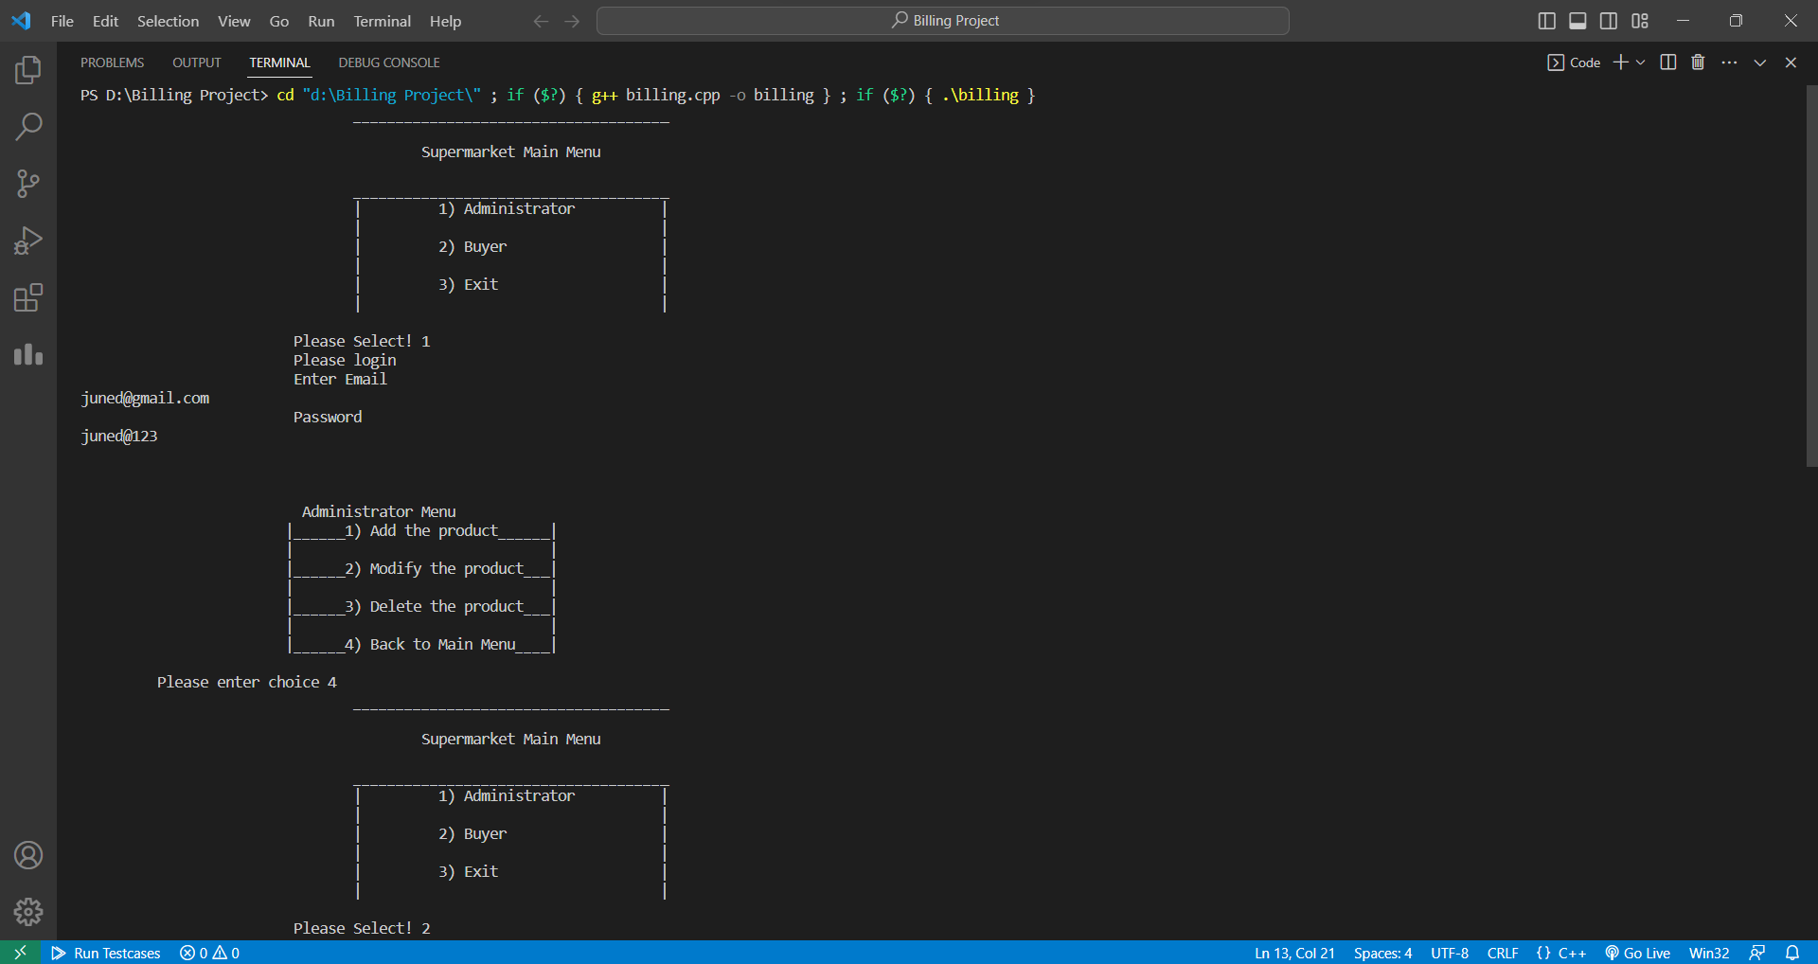Open the terminal profile dropdown chevron

[1642, 62]
